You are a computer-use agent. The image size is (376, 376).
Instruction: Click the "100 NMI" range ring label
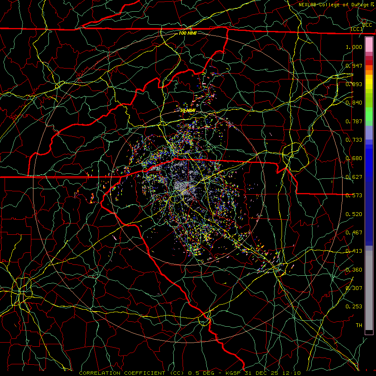(188, 33)
